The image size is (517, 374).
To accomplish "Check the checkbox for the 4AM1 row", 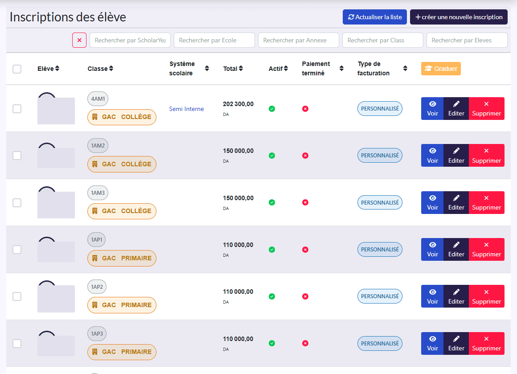I will click(x=17, y=109).
